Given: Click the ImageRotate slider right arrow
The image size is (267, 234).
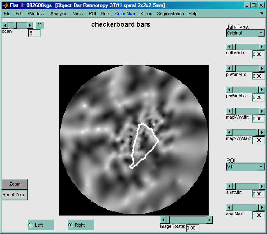Looking at the screenshot, I should (x=209, y=220).
